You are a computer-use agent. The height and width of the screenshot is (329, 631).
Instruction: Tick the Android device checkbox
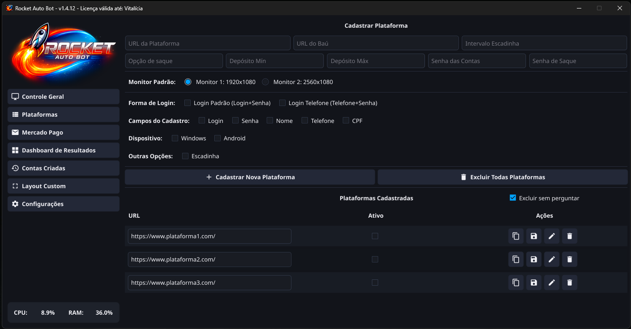[217, 139]
